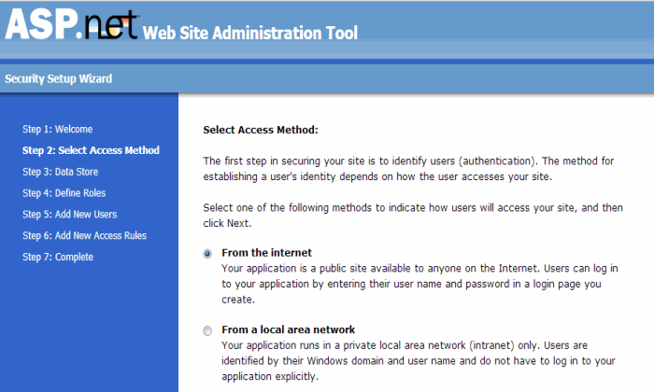Viewport: 654px width, 392px height.
Task: Click the paragraph beginning 'Select one of the following methods'
Action: pyautogui.click(x=413, y=216)
